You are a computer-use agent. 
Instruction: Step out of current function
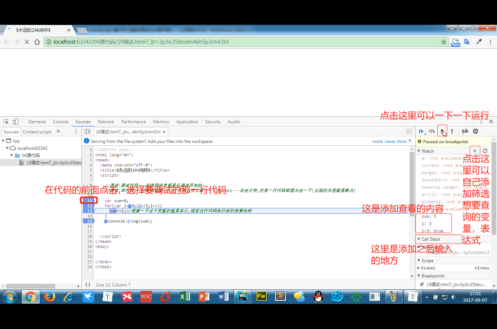452,132
